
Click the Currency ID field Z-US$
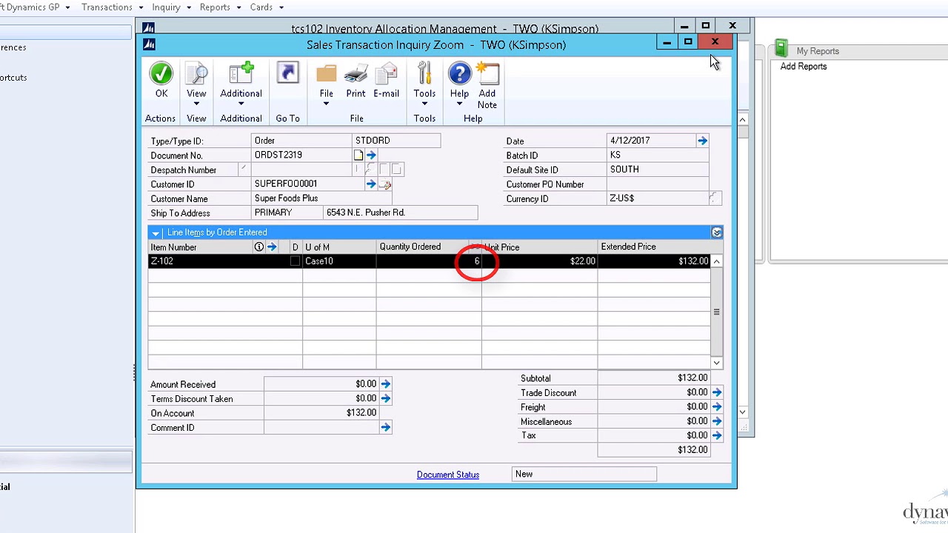click(x=658, y=198)
